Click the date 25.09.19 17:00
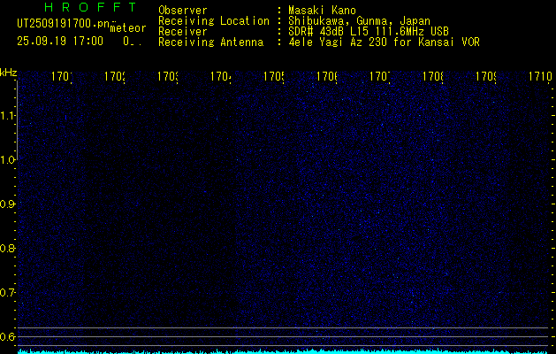This screenshot has width=556, height=354. coord(60,42)
